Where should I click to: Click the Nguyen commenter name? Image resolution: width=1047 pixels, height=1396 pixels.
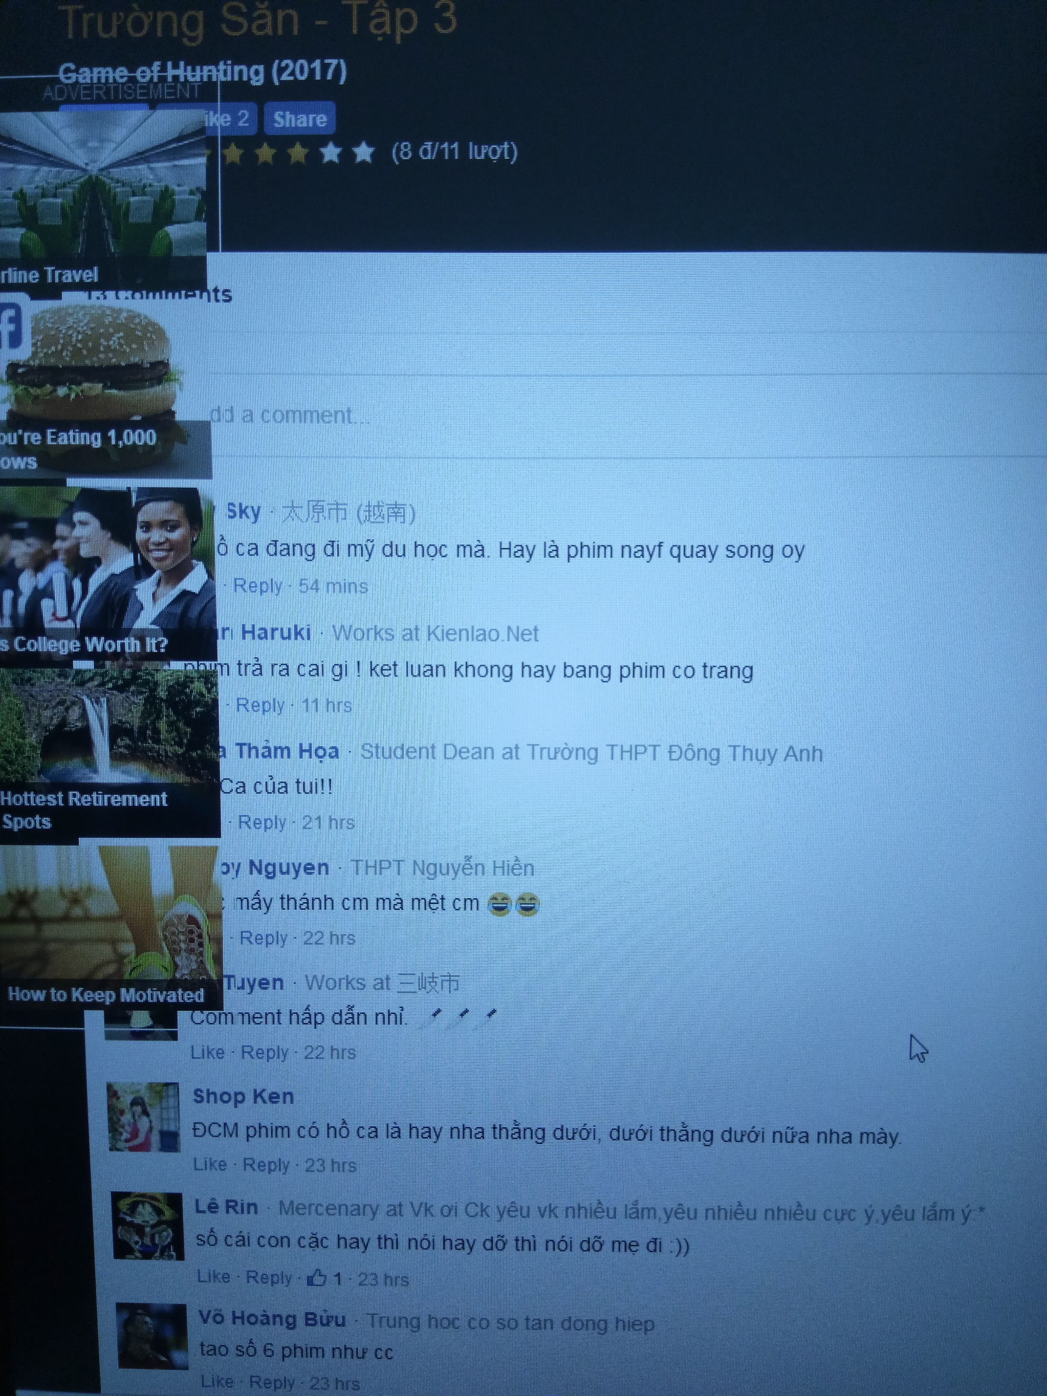click(x=288, y=867)
